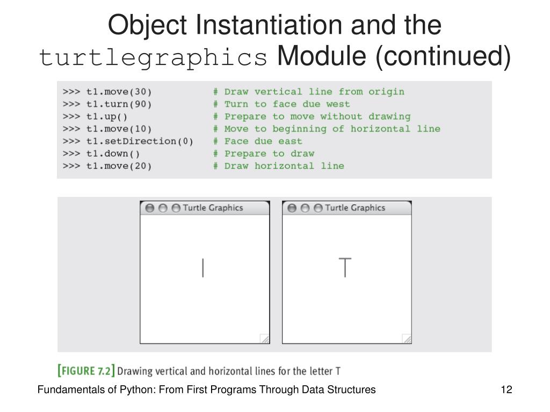Click the letter T drawing in right canvas

tap(345, 267)
